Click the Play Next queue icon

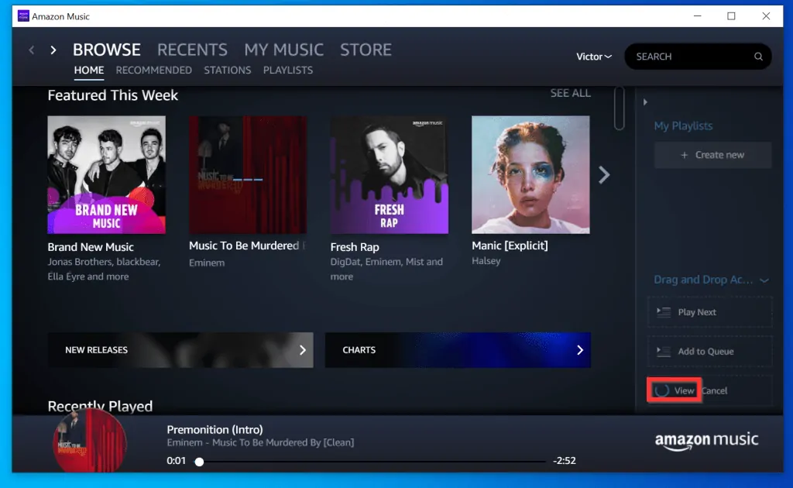click(x=664, y=312)
